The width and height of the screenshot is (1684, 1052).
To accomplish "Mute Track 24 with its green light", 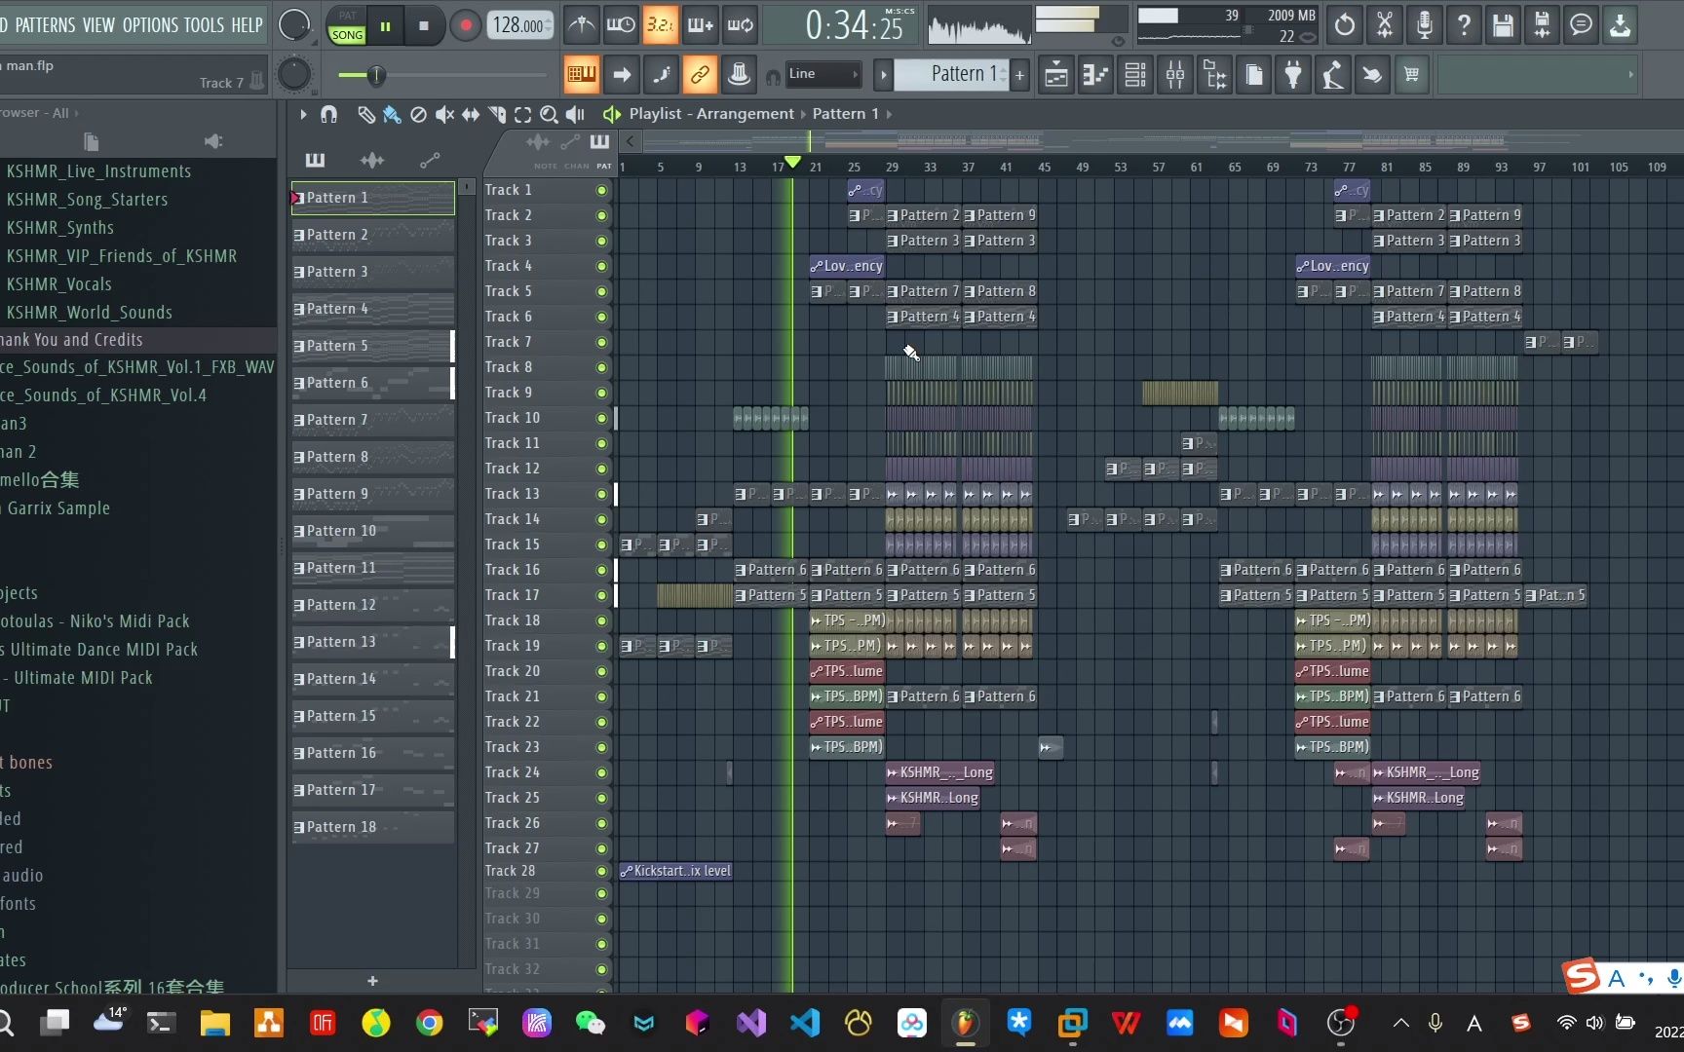I will click(601, 772).
